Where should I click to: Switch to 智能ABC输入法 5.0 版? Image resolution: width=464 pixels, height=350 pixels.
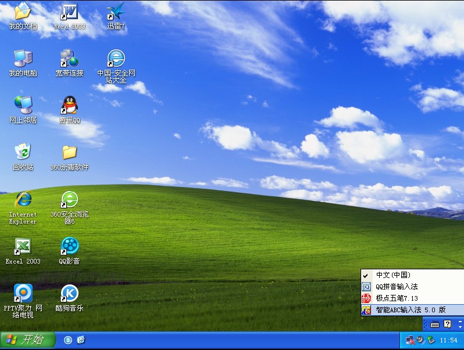click(x=410, y=310)
